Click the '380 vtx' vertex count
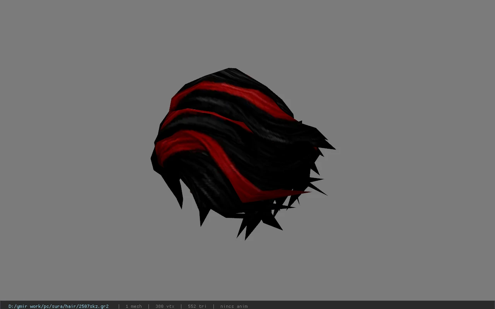 (165, 306)
